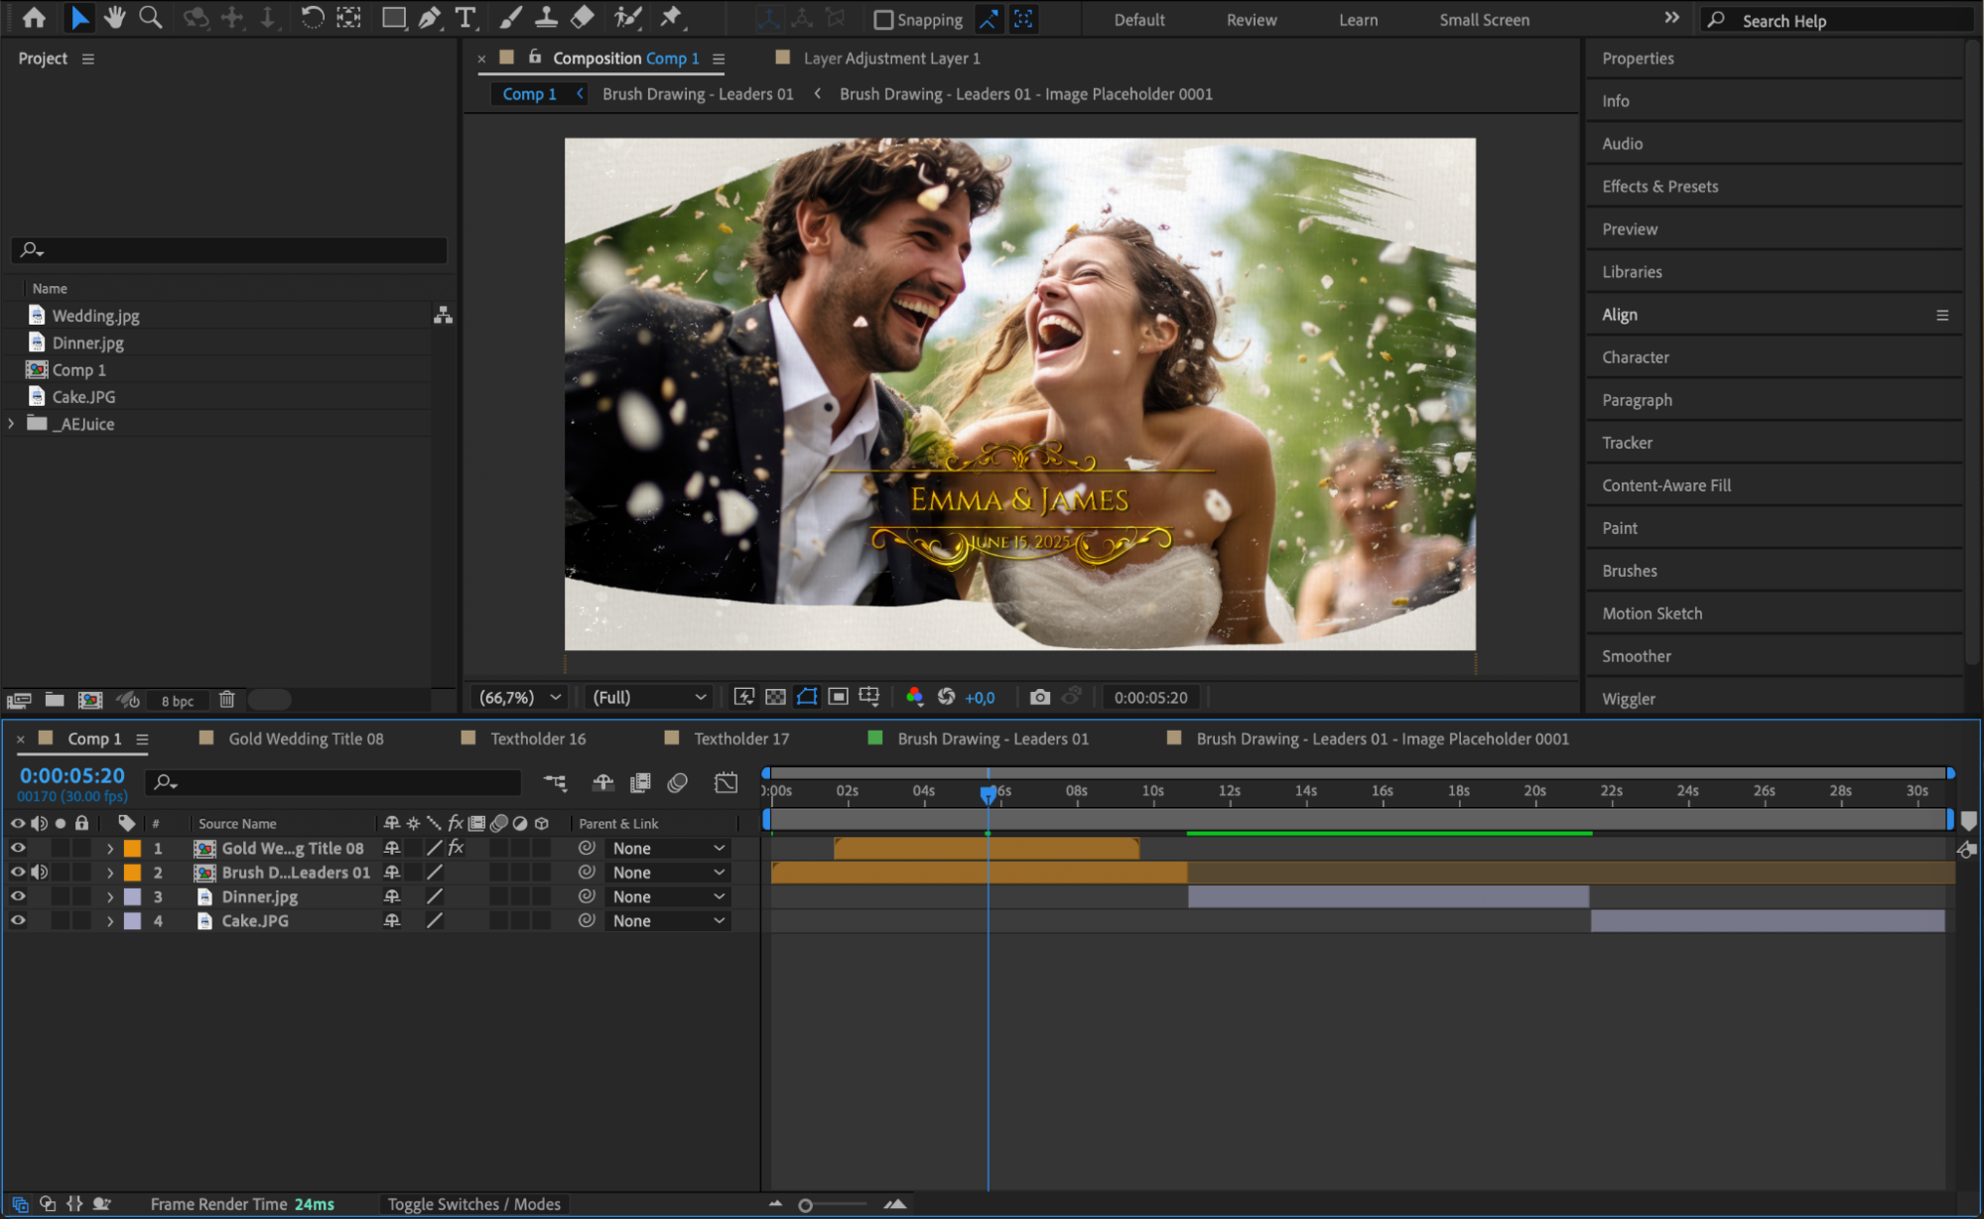Click the Take Snapshot camera icon
The width and height of the screenshot is (1984, 1219).
point(1039,697)
